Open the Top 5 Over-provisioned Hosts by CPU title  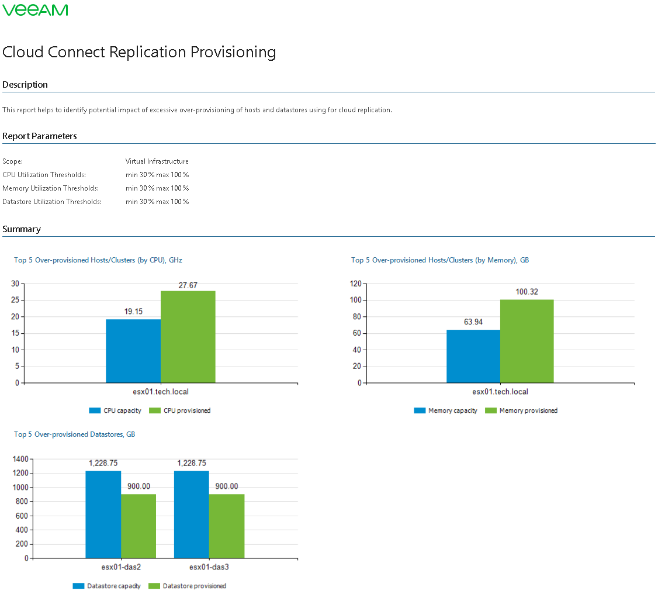point(98,260)
